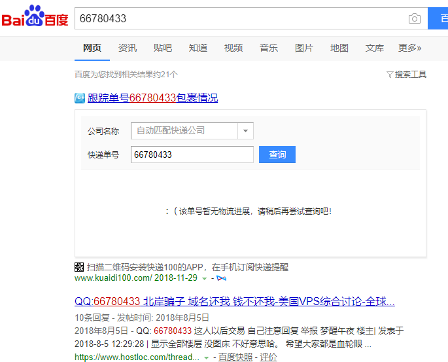
Task: Select the 网页 tab
Action: [92, 48]
